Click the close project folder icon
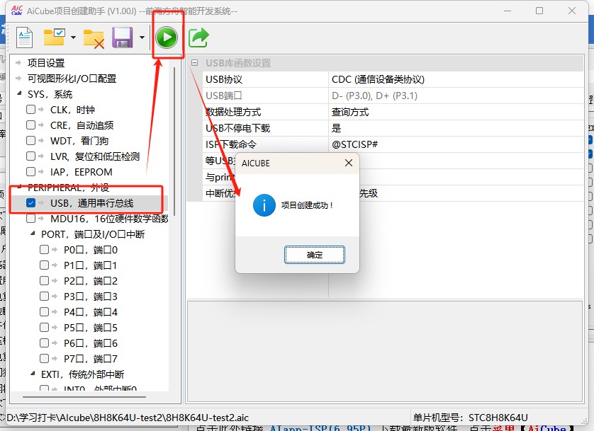 [x=94, y=38]
